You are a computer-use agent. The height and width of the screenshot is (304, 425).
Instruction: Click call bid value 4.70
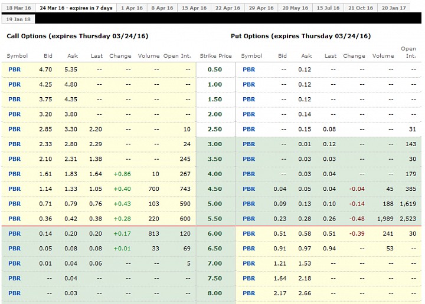[x=45, y=70]
